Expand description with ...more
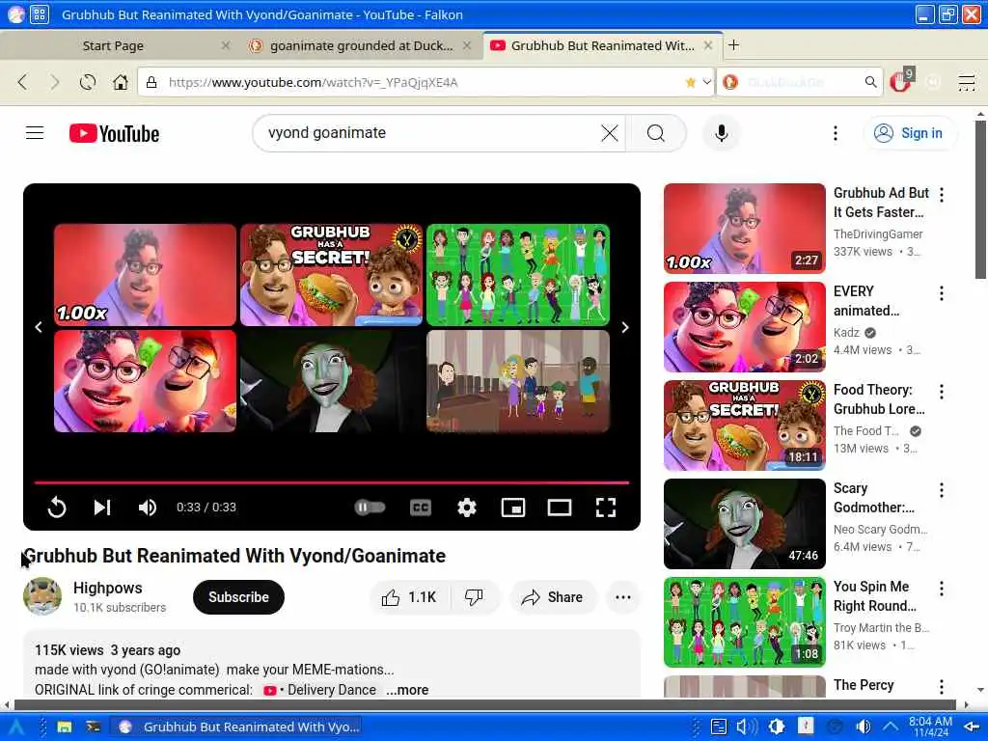Viewport: 988px width, 741px height. pos(407,690)
